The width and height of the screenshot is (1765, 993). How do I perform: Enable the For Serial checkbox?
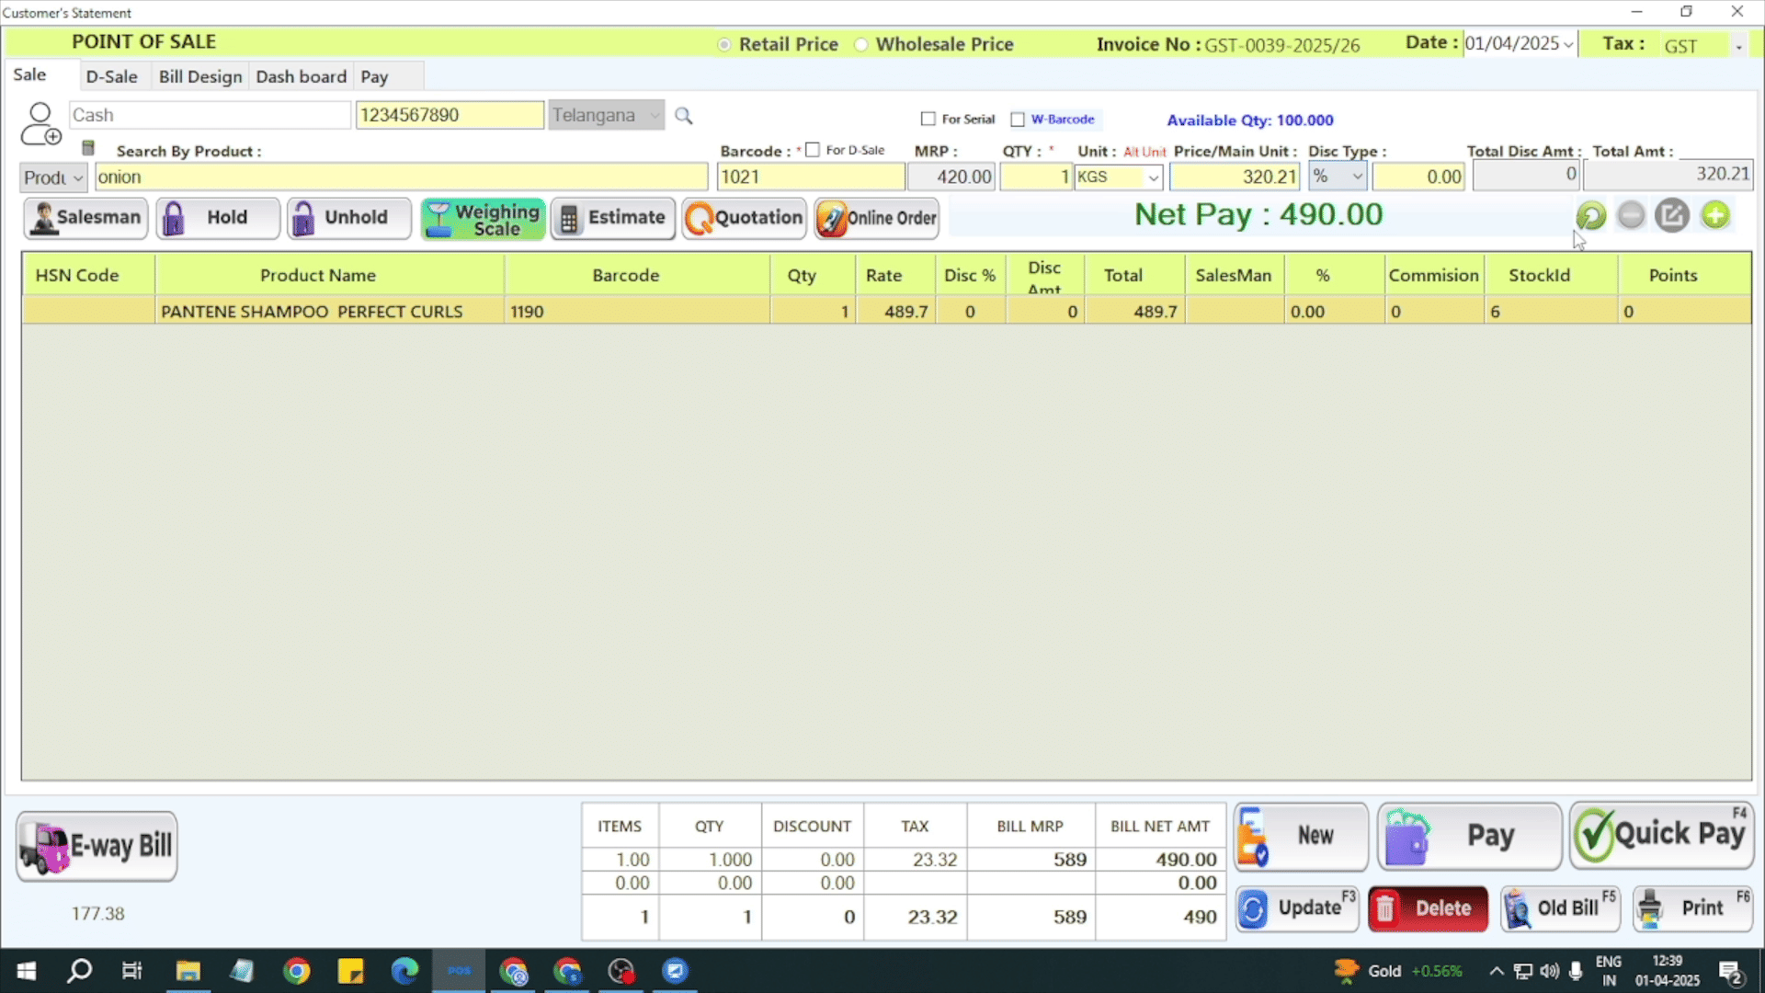(928, 120)
